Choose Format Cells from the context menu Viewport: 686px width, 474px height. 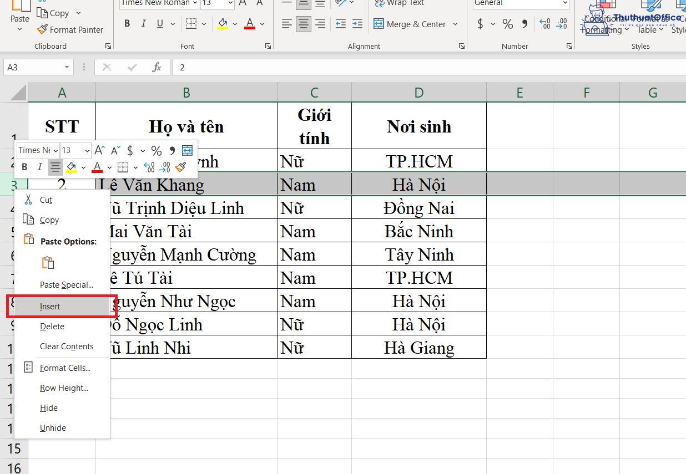click(x=65, y=368)
